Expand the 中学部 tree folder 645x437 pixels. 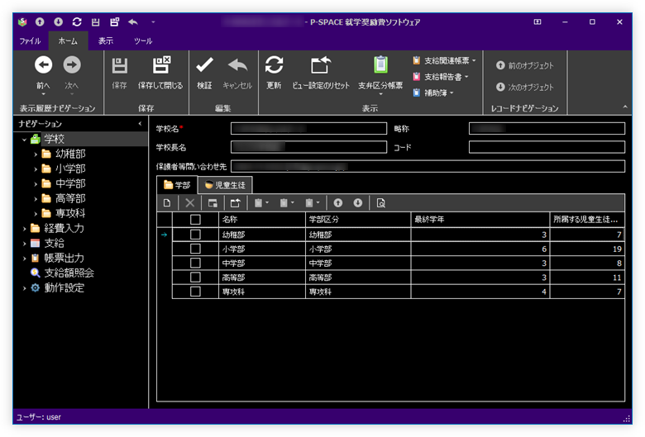(36, 184)
